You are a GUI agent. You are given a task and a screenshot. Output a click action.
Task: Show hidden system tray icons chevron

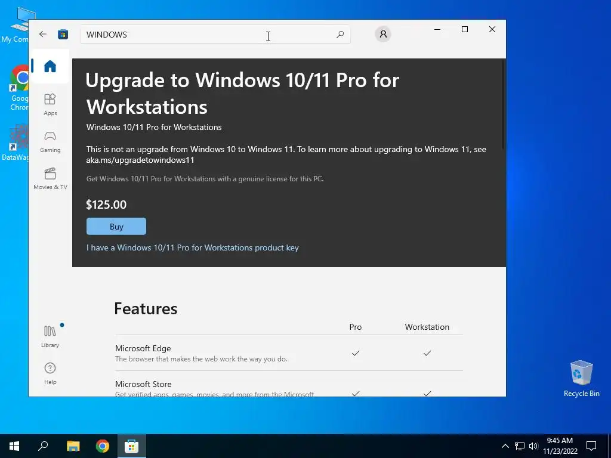pyautogui.click(x=505, y=446)
